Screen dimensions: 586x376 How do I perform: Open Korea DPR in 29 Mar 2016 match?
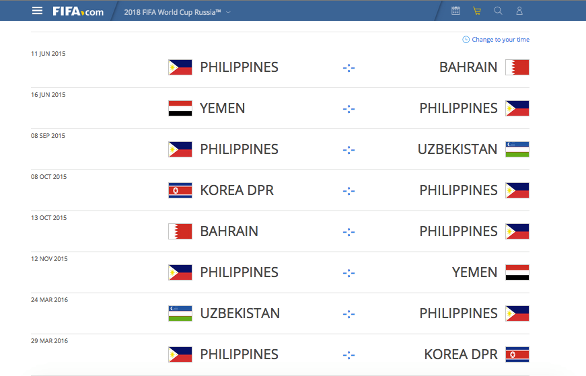coord(461,354)
